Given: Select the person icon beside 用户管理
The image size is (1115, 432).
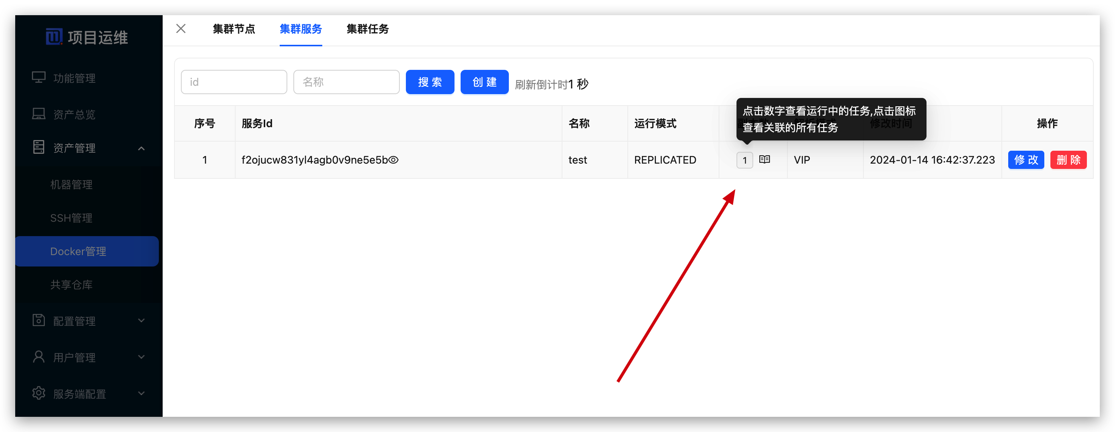Looking at the screenshot, I should tap(38, 356).
